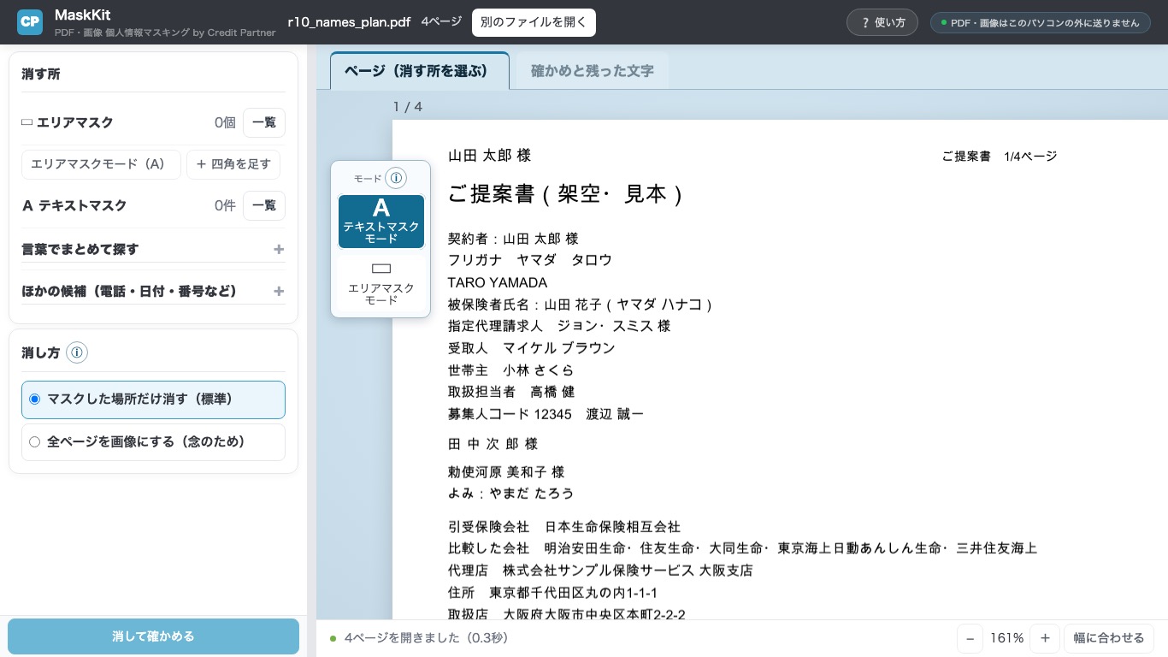The image size is (1168, 657).
Task: Click the 幅に合わせる fit-width button
Action: 1109,638
